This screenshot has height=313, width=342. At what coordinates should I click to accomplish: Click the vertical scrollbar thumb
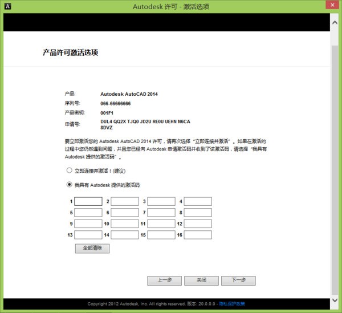335,170
